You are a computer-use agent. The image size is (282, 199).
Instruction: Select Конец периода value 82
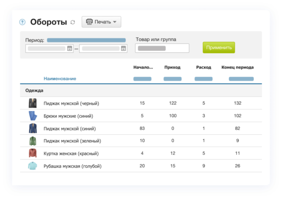click(238, 128)
